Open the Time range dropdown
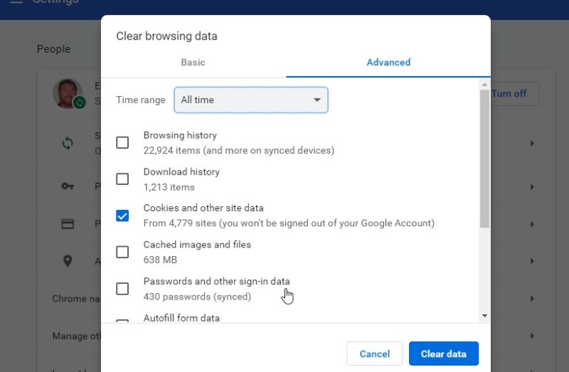Viewport: 569px width, 372px height. 251,100
